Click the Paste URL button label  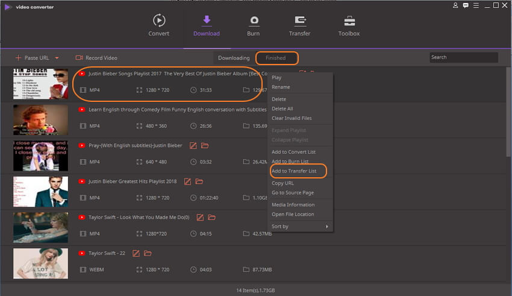tap(37, 58)
